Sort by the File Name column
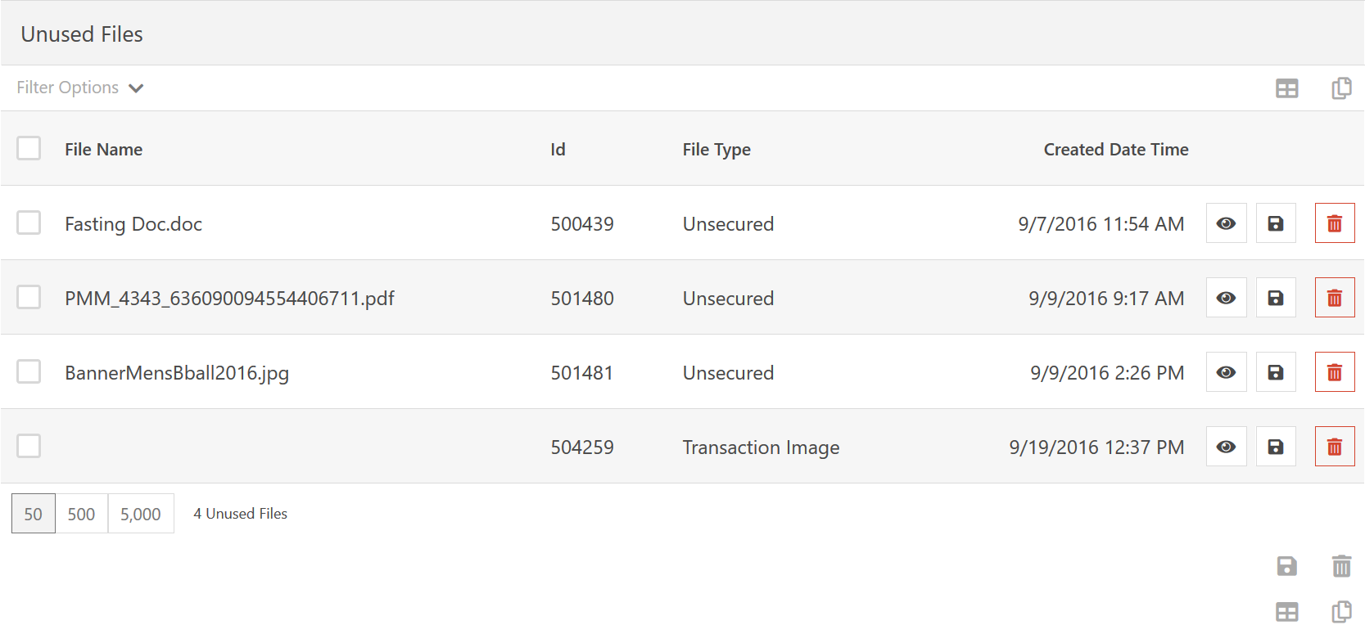 click(x=103, y=150)
